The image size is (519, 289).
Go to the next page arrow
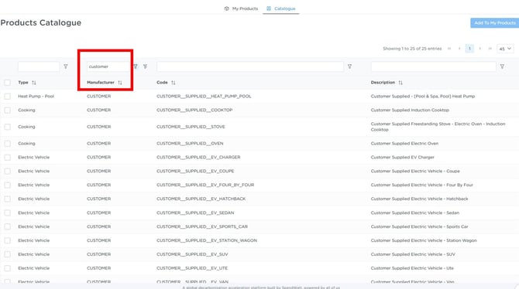480,49
